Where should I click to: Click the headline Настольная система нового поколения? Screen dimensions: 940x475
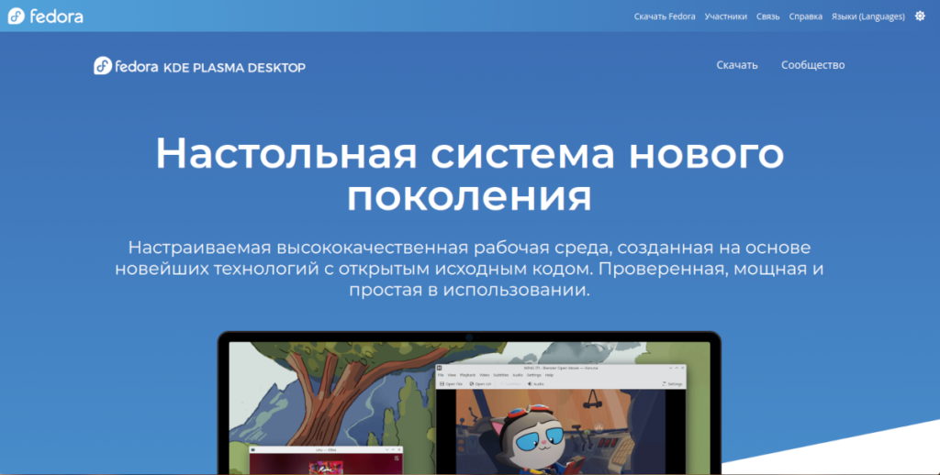(469, 174)
